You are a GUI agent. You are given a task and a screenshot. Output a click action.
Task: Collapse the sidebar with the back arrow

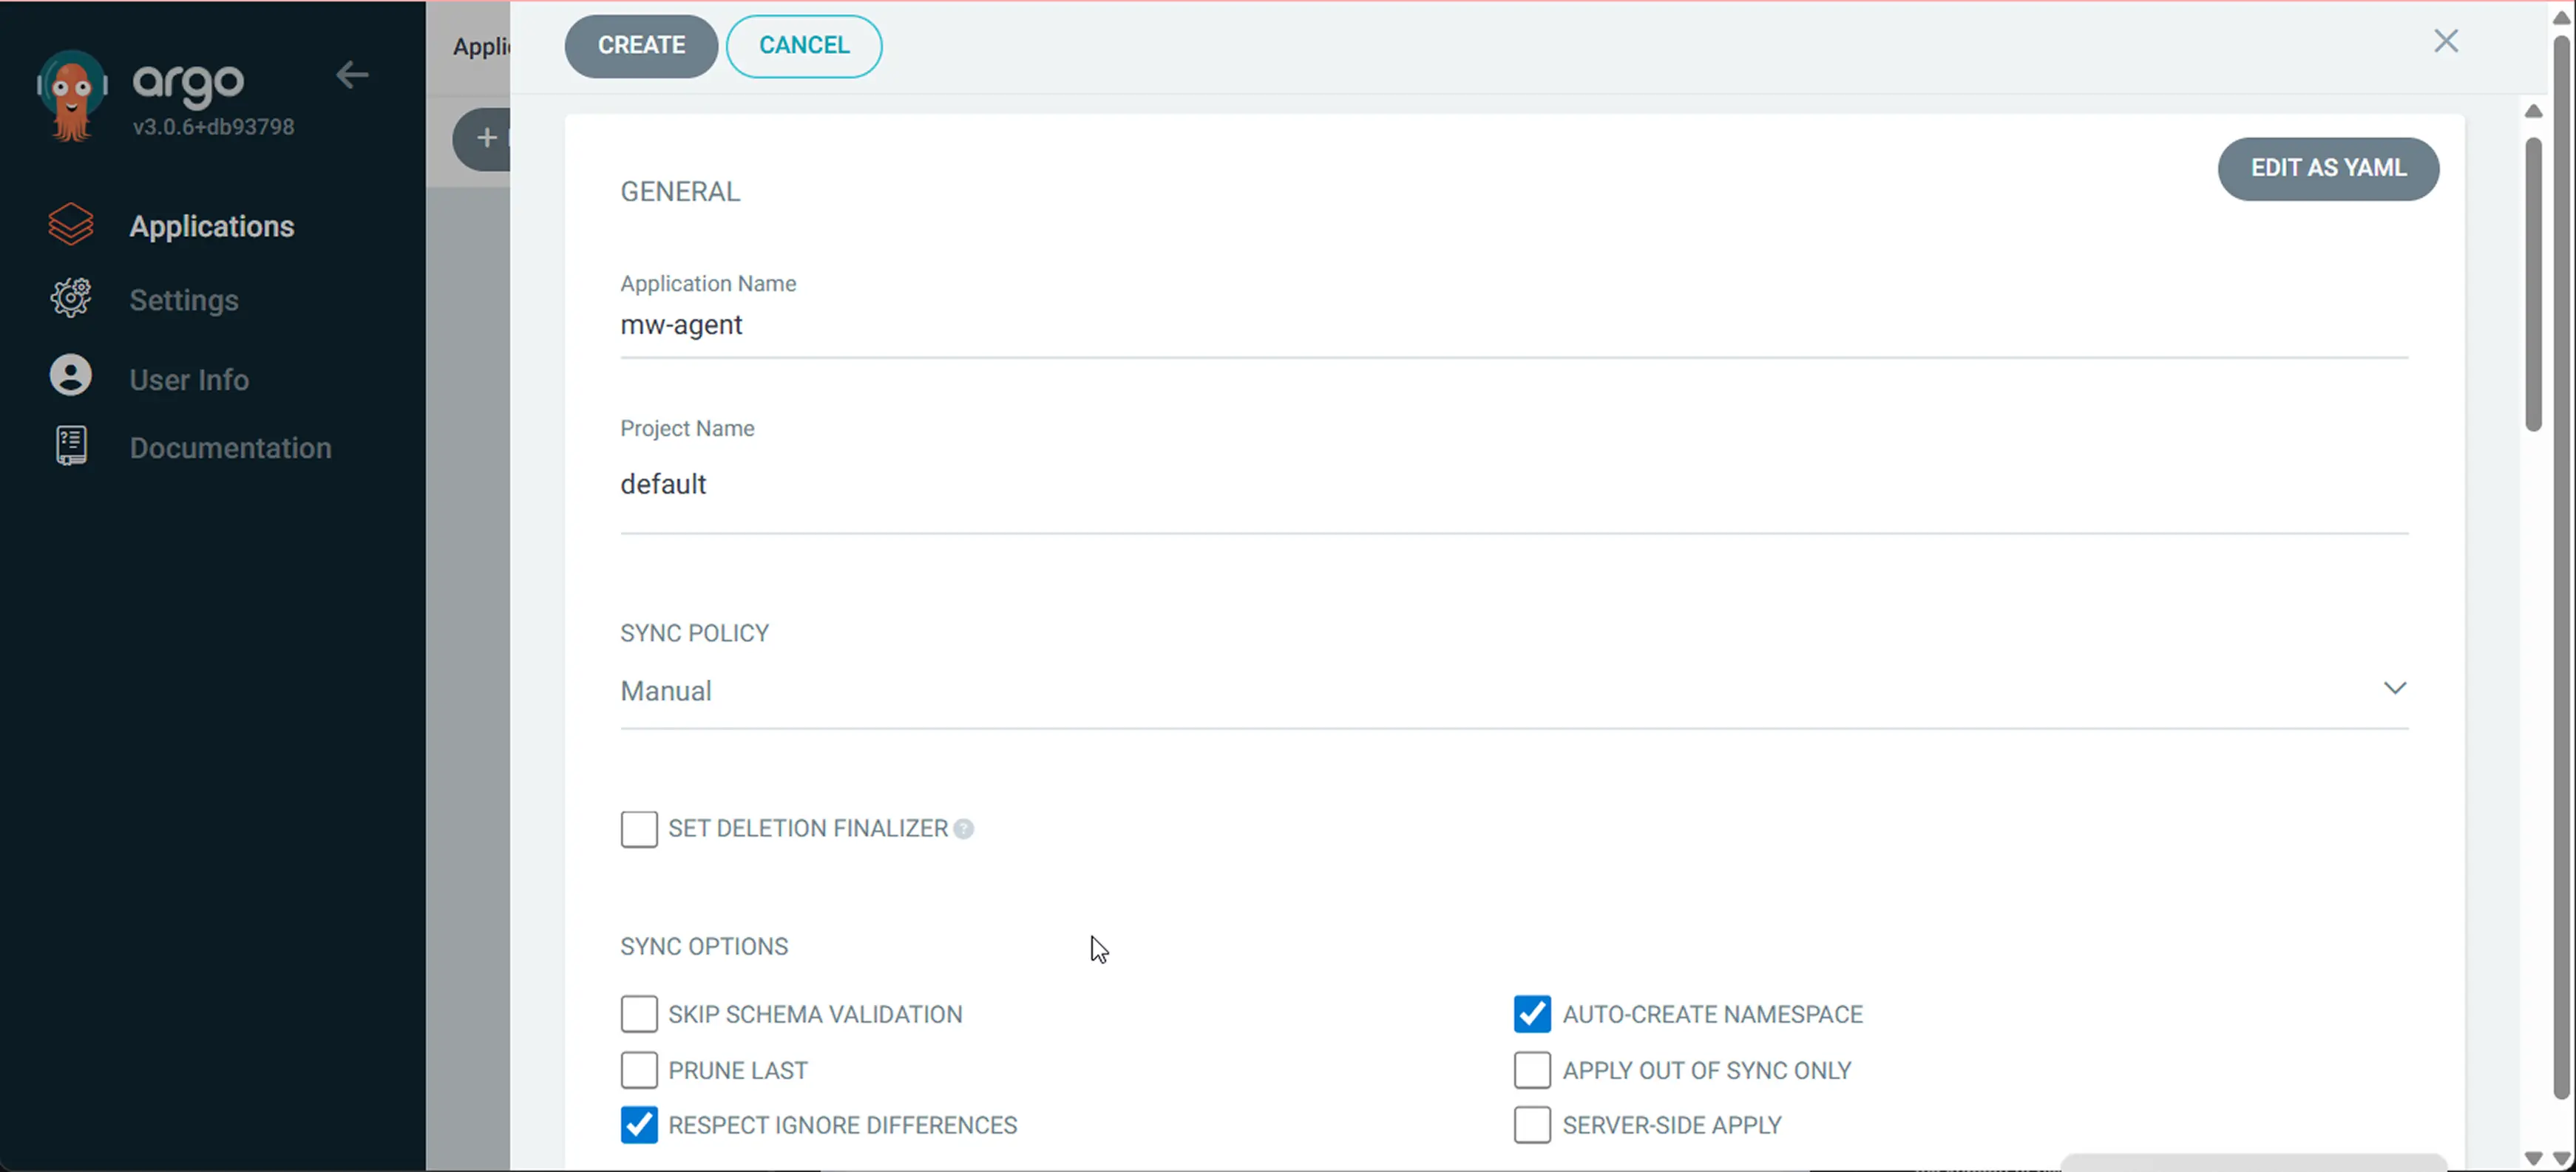pos(352,75)
